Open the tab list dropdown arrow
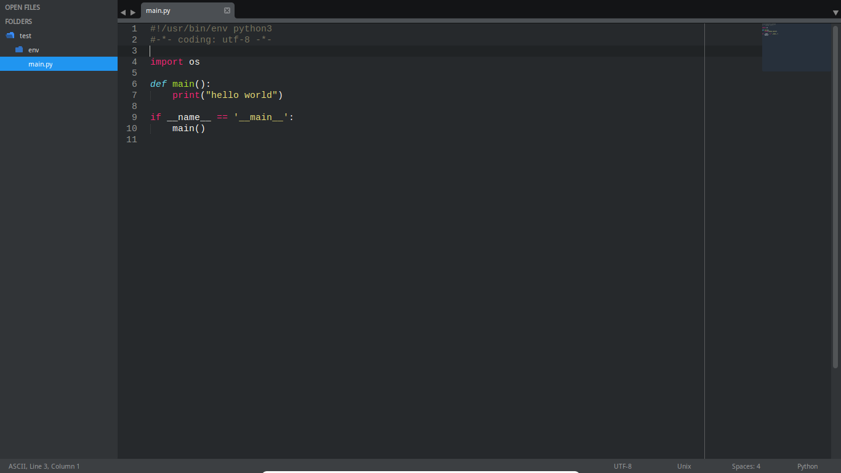The width and height of the screenshot is (841, 473). coord(835,12)
